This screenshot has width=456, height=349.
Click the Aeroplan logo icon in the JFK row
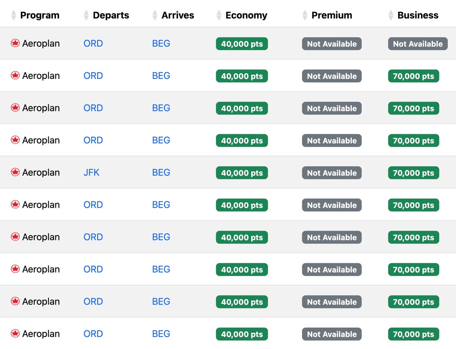[15, 173]
